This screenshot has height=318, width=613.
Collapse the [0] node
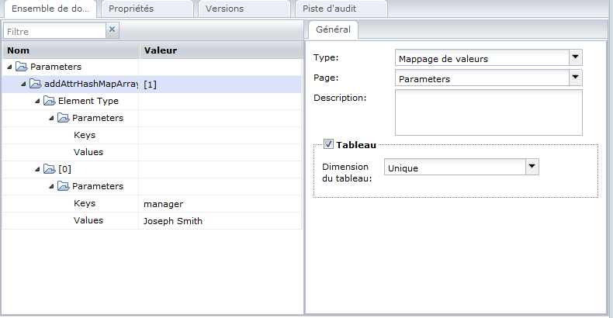37,169
